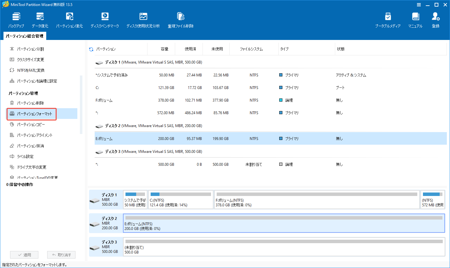Select パーティション分割 in the sidebar

click(29, 49)
